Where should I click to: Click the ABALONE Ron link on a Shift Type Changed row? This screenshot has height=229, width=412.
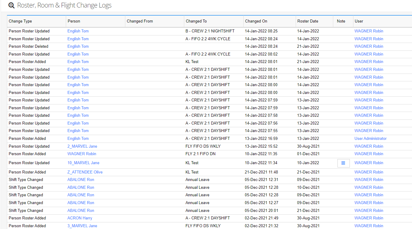tap(81, 179)
